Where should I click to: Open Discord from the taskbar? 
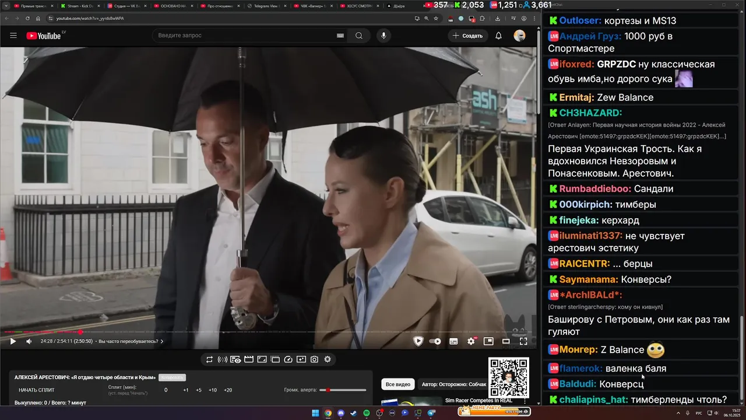coord(341,413)
